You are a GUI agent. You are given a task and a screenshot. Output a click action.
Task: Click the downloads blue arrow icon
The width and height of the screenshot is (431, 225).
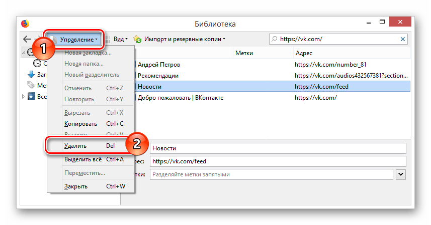pyautogui.click(x=31, y=75)
